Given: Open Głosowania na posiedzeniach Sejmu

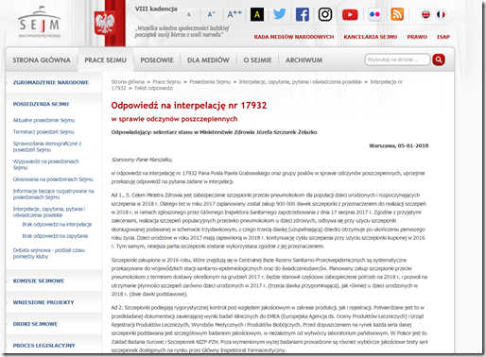Looking at the screenshot, I should click(53, 179).
